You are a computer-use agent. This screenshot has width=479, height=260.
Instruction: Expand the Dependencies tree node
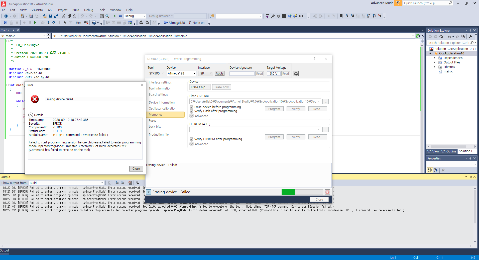[x=434, y=58]
